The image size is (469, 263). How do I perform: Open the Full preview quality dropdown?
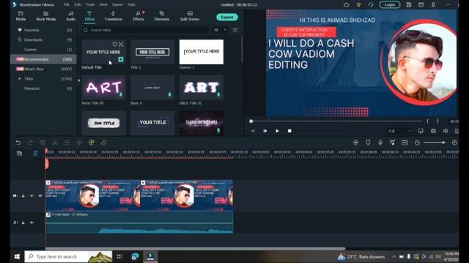399,131
